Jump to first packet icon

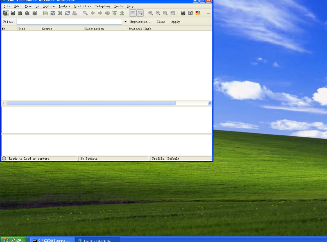tap(114, 13)
